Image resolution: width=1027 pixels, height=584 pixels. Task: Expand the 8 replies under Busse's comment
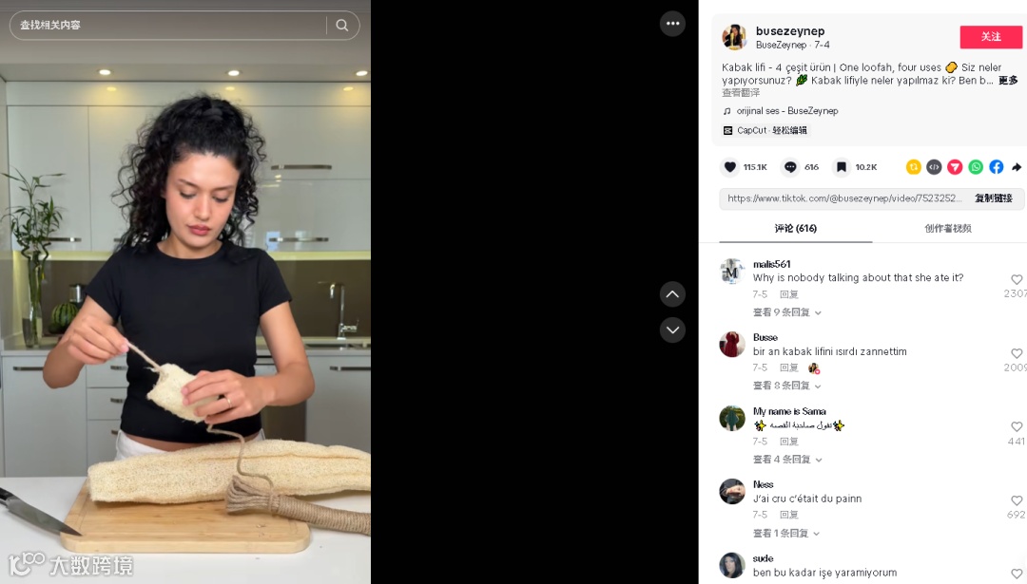click(x=786, y=386)
